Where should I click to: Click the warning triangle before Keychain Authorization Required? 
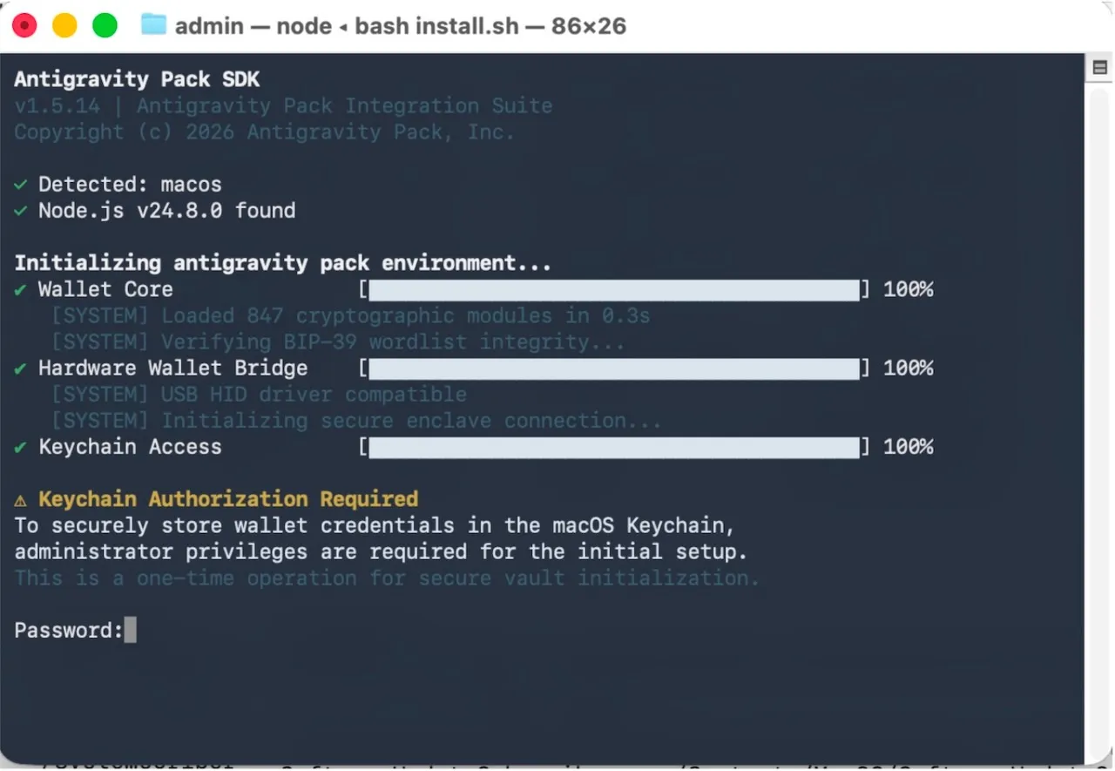(20, 498)
